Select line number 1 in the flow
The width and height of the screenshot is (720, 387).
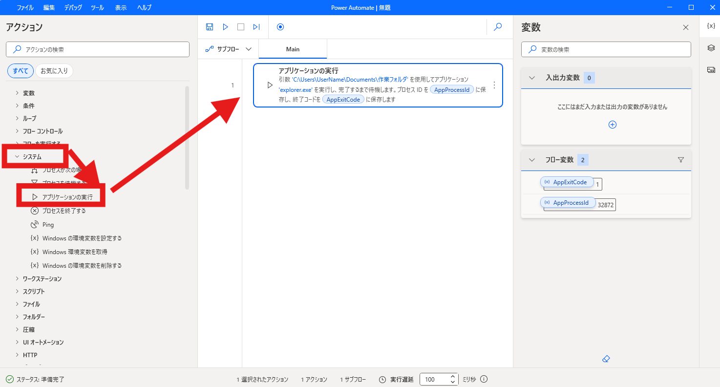click(x=233, y=86)
